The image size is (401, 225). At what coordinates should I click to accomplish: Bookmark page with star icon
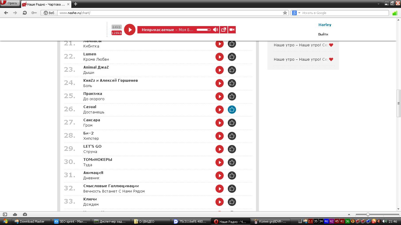click(x=285, y=13)
